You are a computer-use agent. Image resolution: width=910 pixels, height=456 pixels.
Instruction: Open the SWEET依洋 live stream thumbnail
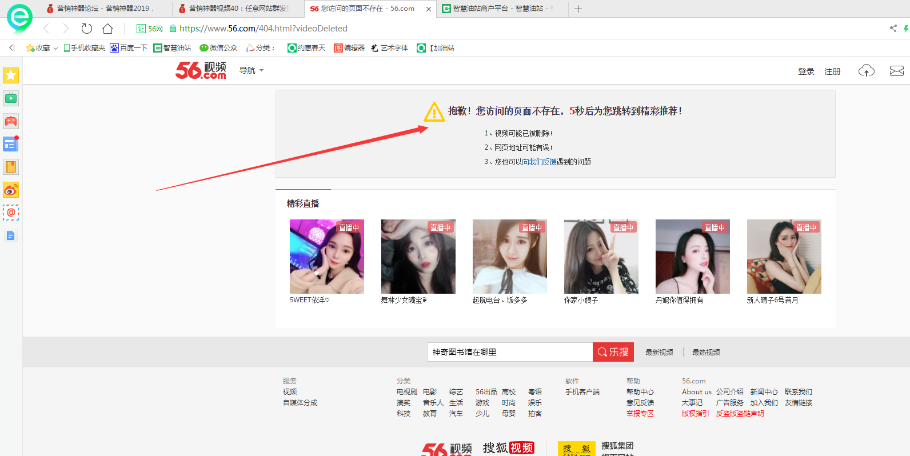point(326,257)
